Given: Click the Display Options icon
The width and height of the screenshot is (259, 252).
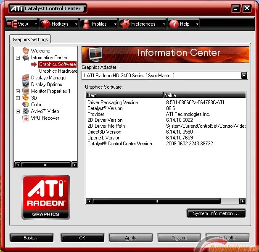Looking at the screenshot, I should click(x=26, y=84).
